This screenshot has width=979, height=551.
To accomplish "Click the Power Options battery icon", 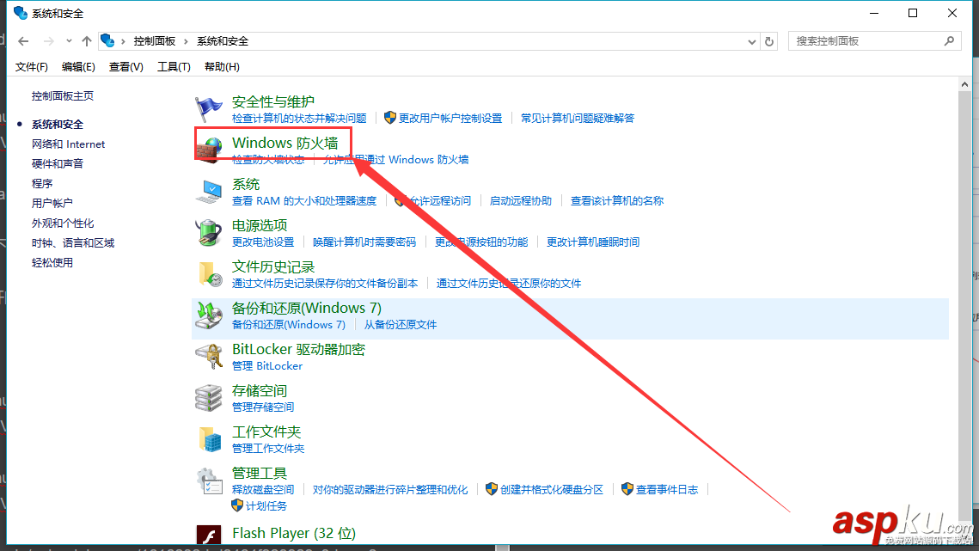I will pyautogui.click(x=209, y=232).
